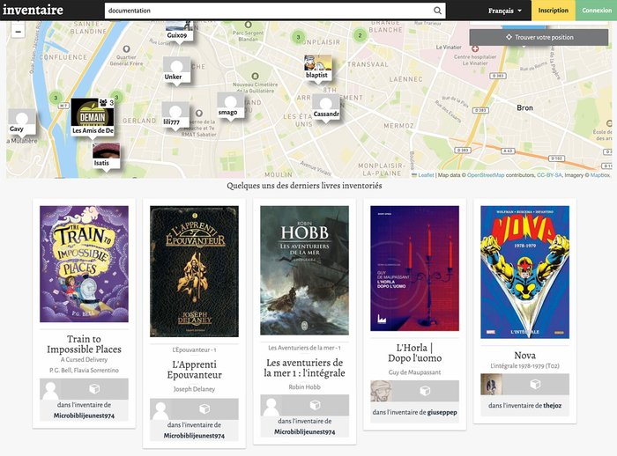
Task: Open Train to Impossible Places cover
Action: tap(85, 264)
